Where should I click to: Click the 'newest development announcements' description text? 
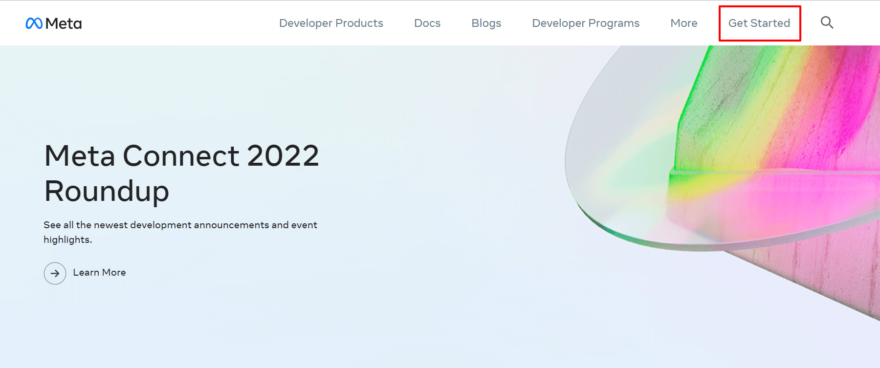point(180,232)
